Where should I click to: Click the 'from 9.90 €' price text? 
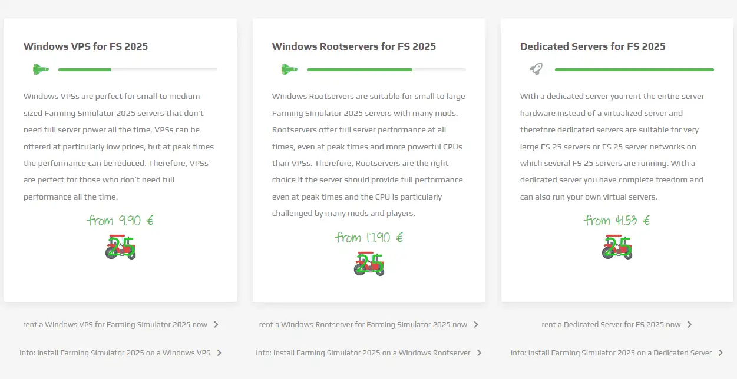[x=120, y=221]
